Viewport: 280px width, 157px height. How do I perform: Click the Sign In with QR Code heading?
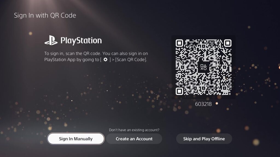(45, 15)
